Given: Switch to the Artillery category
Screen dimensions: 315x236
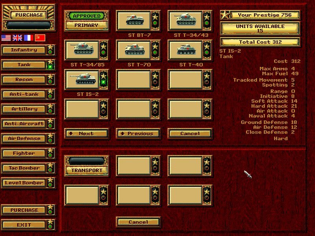Looking at the screenshot, I should tap(24, 110).
